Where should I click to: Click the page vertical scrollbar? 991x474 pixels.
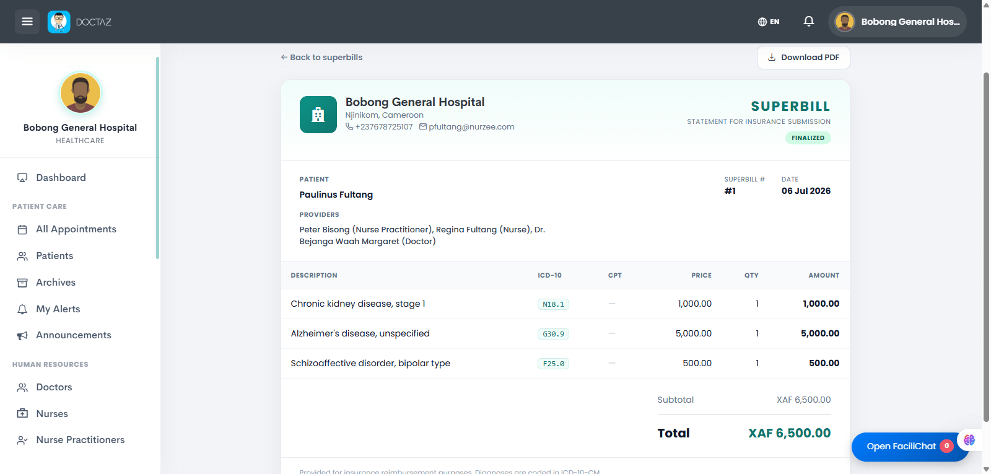click(x=986, y=248)
